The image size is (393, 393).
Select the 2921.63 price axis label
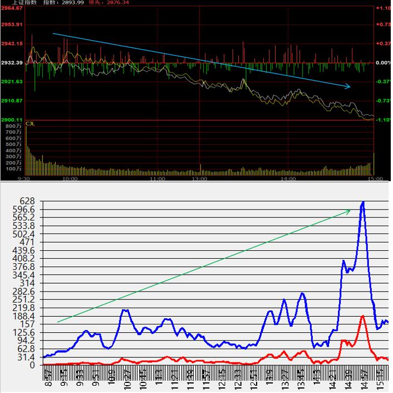(12, 81)
